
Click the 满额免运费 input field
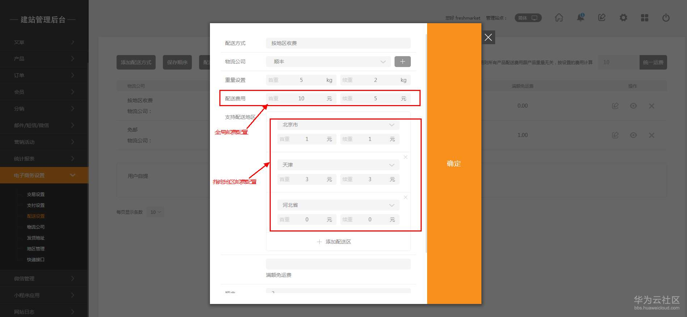tap(338, 264)
